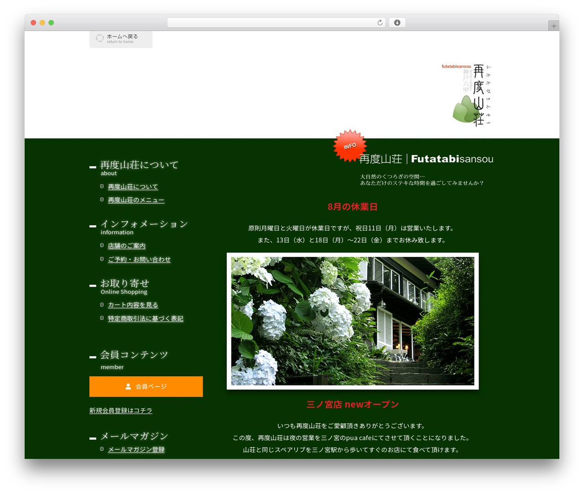Click the bullet icon beside カート内容を見る

point(102,305)
